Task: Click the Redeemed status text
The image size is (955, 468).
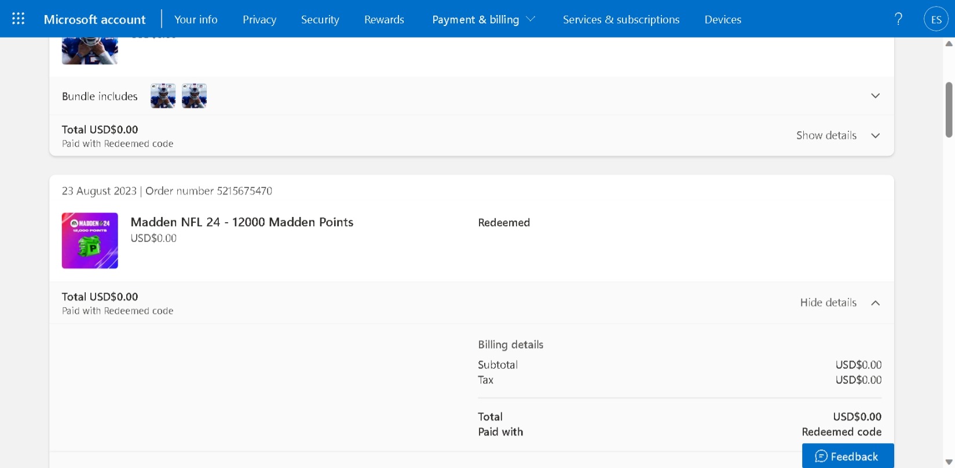Action: pyautogui.click(x=504, y=223)
